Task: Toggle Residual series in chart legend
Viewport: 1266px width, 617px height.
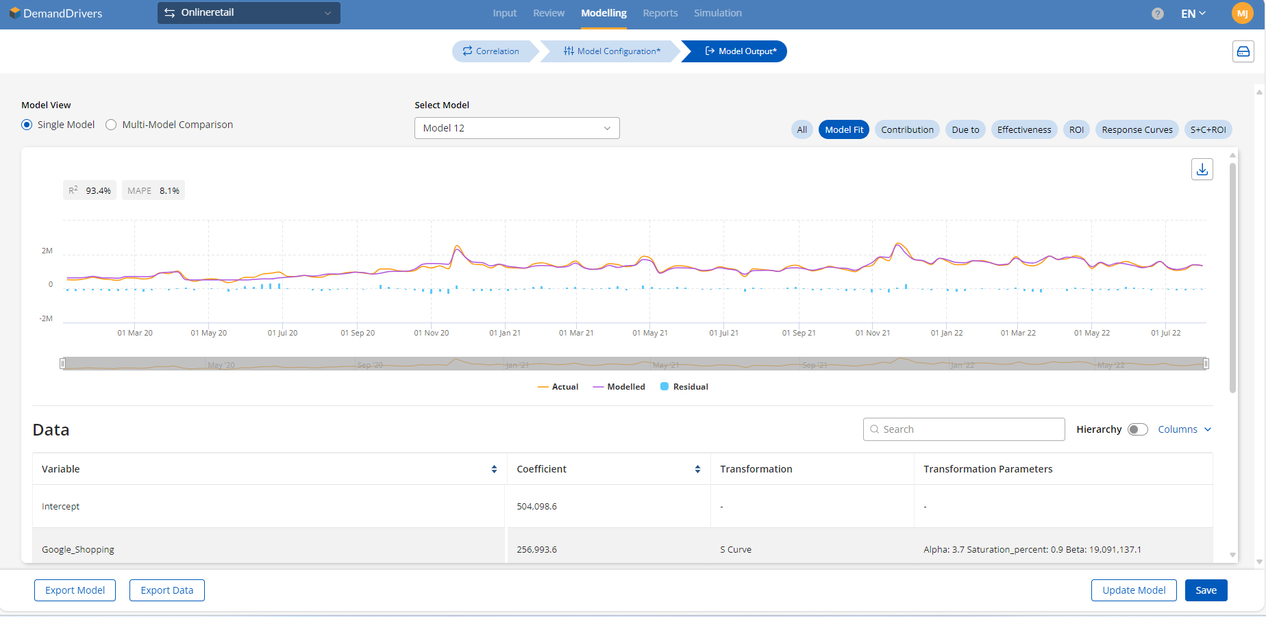Action: pos(684,387)
